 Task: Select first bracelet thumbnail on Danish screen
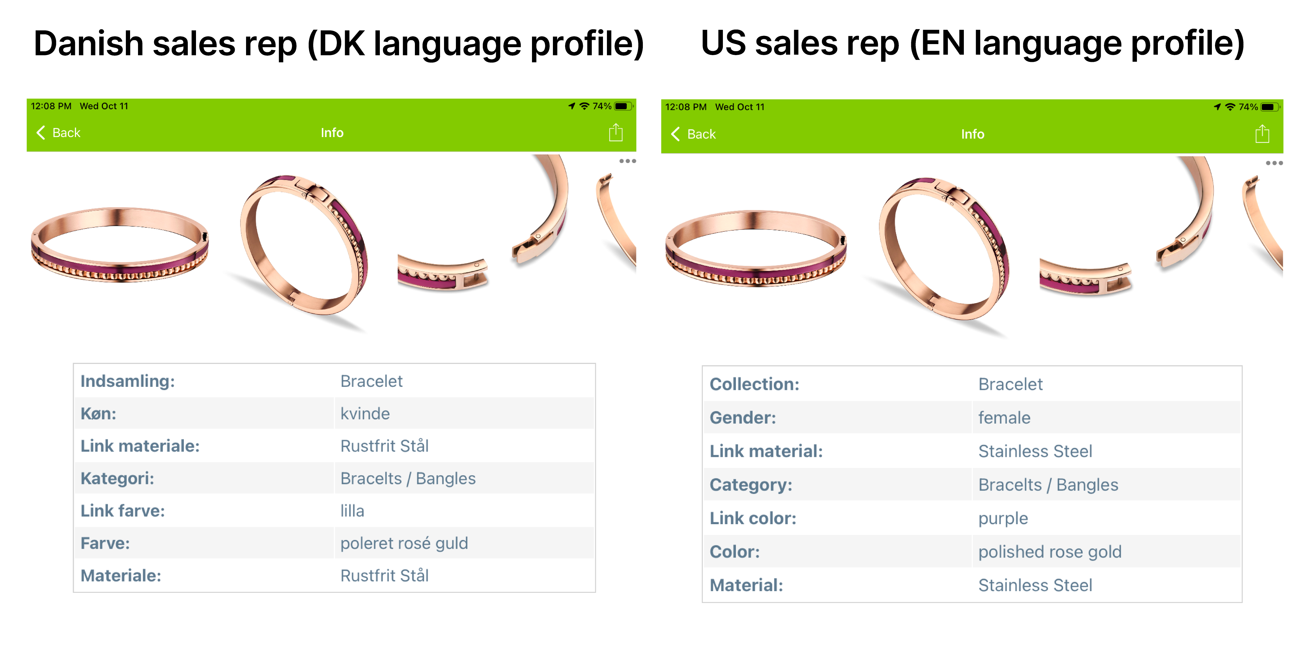[x=120, y=244]
